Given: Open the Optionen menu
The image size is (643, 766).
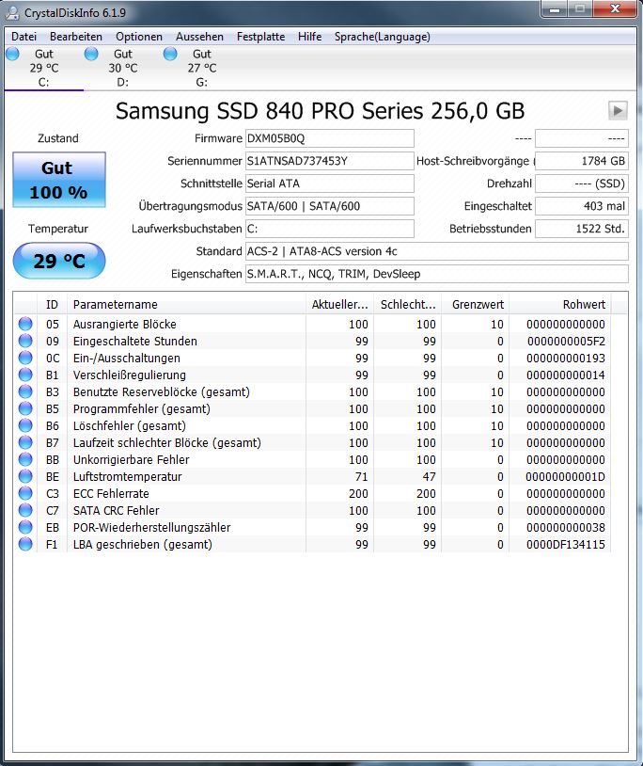Looking at the screenshot, I should point(139,37).
